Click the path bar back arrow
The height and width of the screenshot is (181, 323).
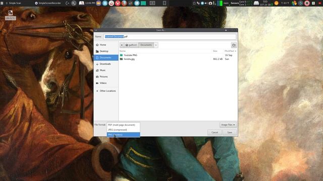pos(122,45)
